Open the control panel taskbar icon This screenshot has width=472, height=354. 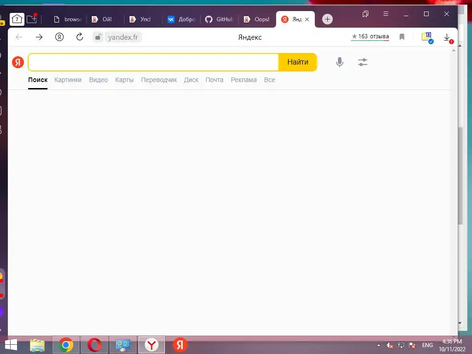tap(123, 345)
